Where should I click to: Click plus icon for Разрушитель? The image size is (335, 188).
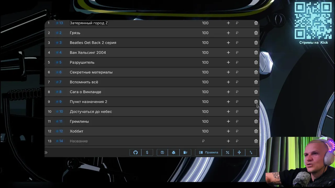point(228,62)
